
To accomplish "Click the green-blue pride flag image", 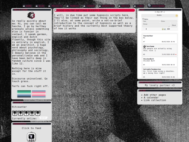I will tap(24, 94).
